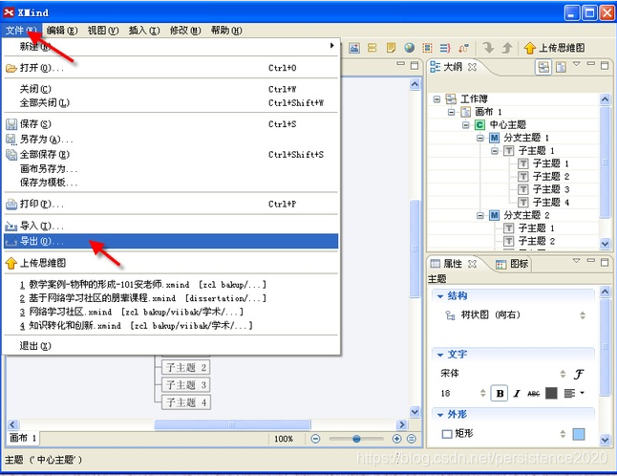Collapse the 文字 section
617x476 pixels.
point(440,355)
